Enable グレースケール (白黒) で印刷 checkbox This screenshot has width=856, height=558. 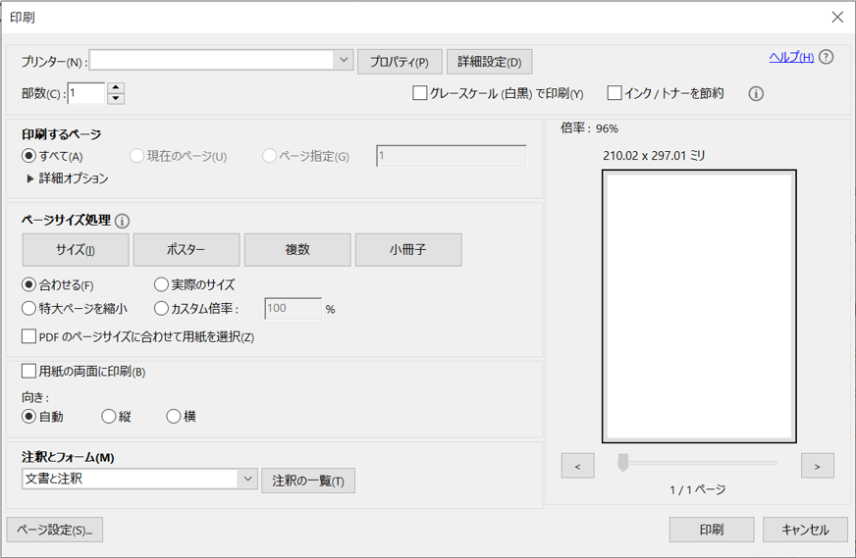tap(420, 93)
